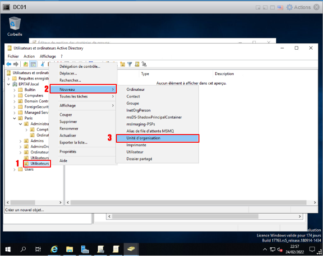
Task: Expand the Users container node
Action: tap(15, 169)
